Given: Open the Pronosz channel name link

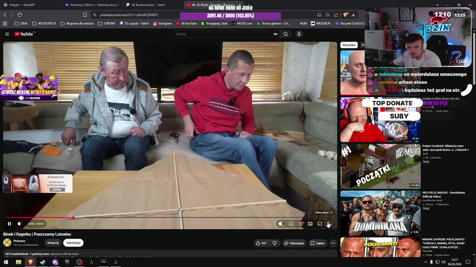Looking at the screenshot, I should pyautogui.click(x=19, y=241).
